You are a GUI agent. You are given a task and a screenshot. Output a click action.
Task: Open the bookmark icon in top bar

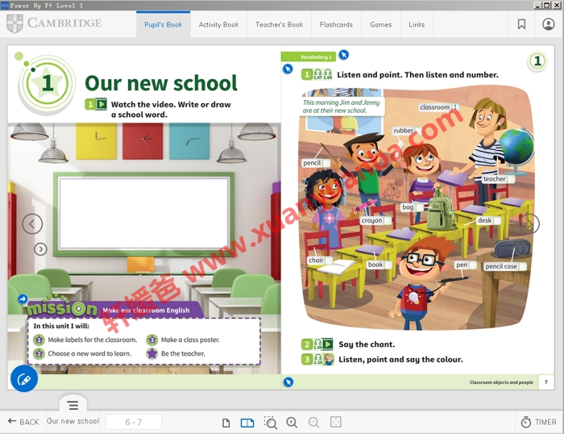[521, 24]
